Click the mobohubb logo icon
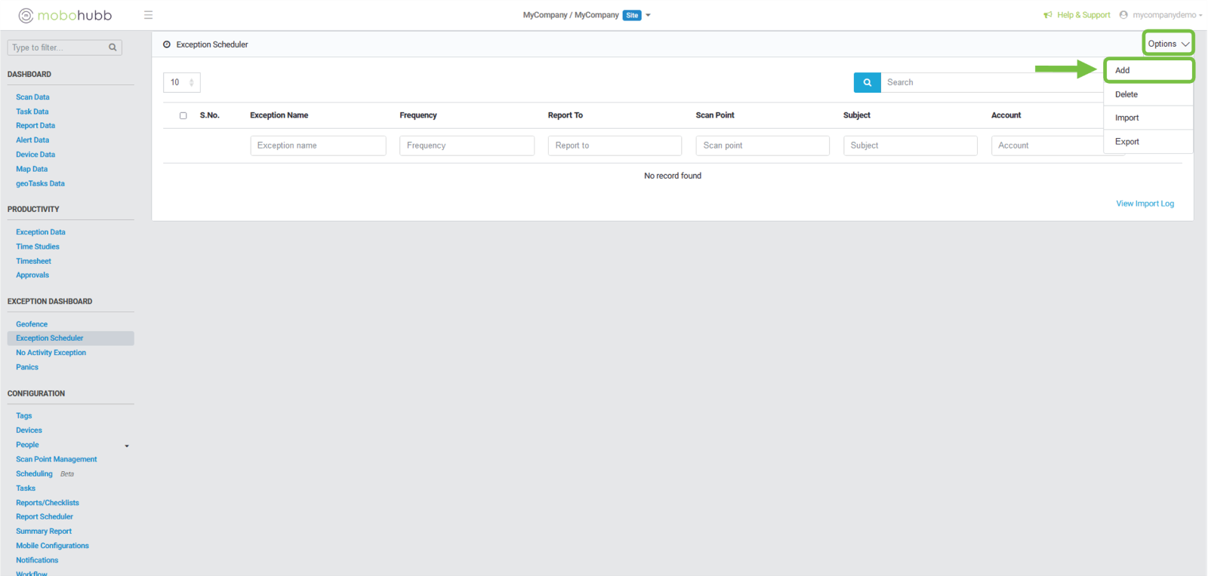This screenshot has height=576, width=1208. click(26, 15)
